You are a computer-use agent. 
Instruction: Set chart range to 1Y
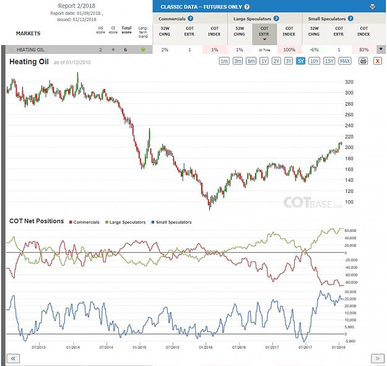pos(264,61)
